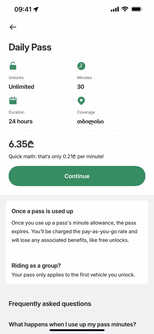Tap the green clock Minutes icon
Viewport: 154px width, 334px height.
point(81,66)
